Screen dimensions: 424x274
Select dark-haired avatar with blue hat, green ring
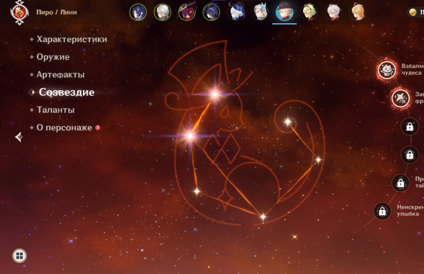click(211, 12)
